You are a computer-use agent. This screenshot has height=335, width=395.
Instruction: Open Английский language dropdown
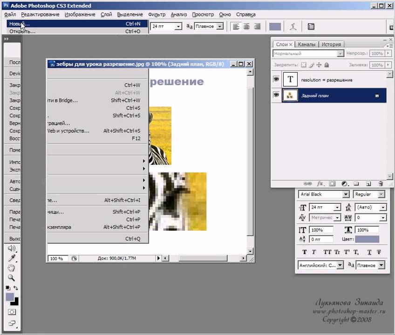pos(341,265)
